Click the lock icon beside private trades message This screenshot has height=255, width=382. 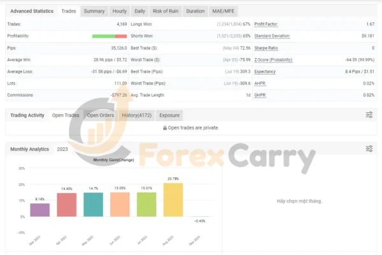click(x=165, y=127)
